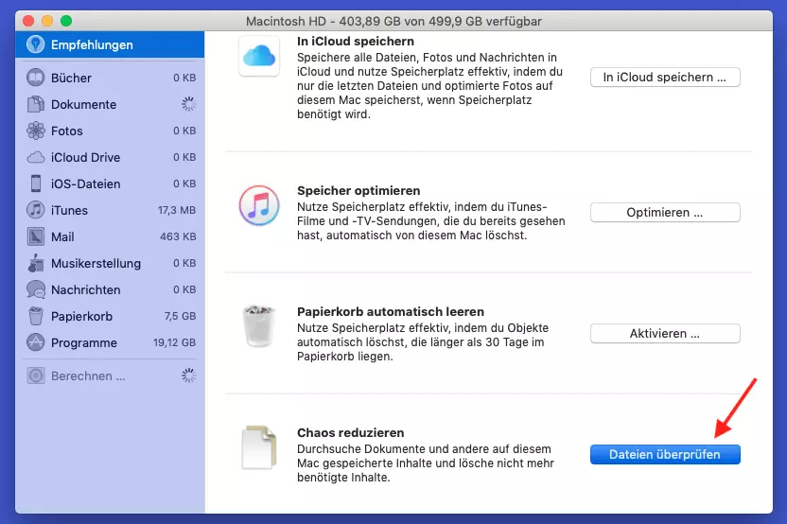This screenshot has height=524, width=787.
Task: Minimize the window with the yellow button
Action: pyautogui.click(x=47, y=21)
